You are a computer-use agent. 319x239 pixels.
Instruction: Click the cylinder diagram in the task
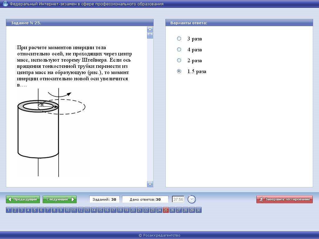tap(51, 132)
